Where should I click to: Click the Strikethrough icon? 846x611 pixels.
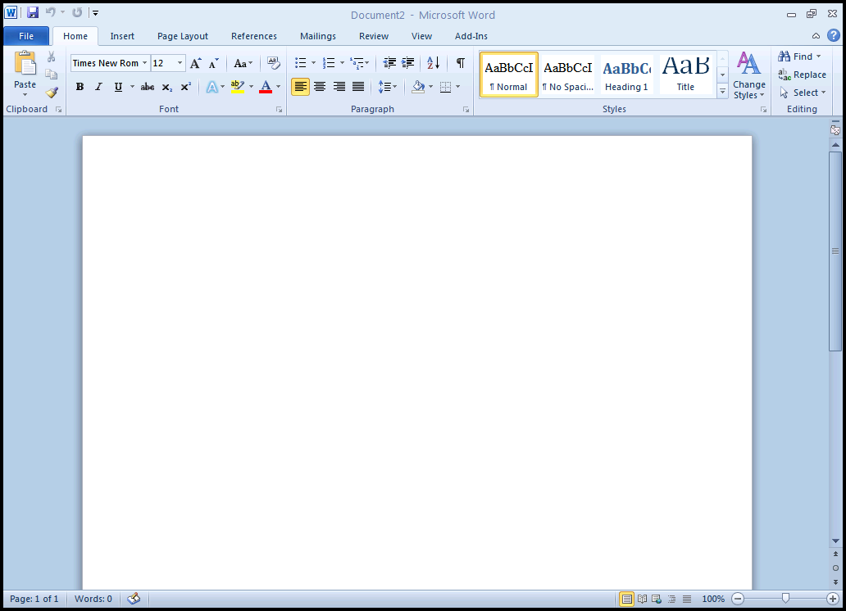(x=147, y=86)
